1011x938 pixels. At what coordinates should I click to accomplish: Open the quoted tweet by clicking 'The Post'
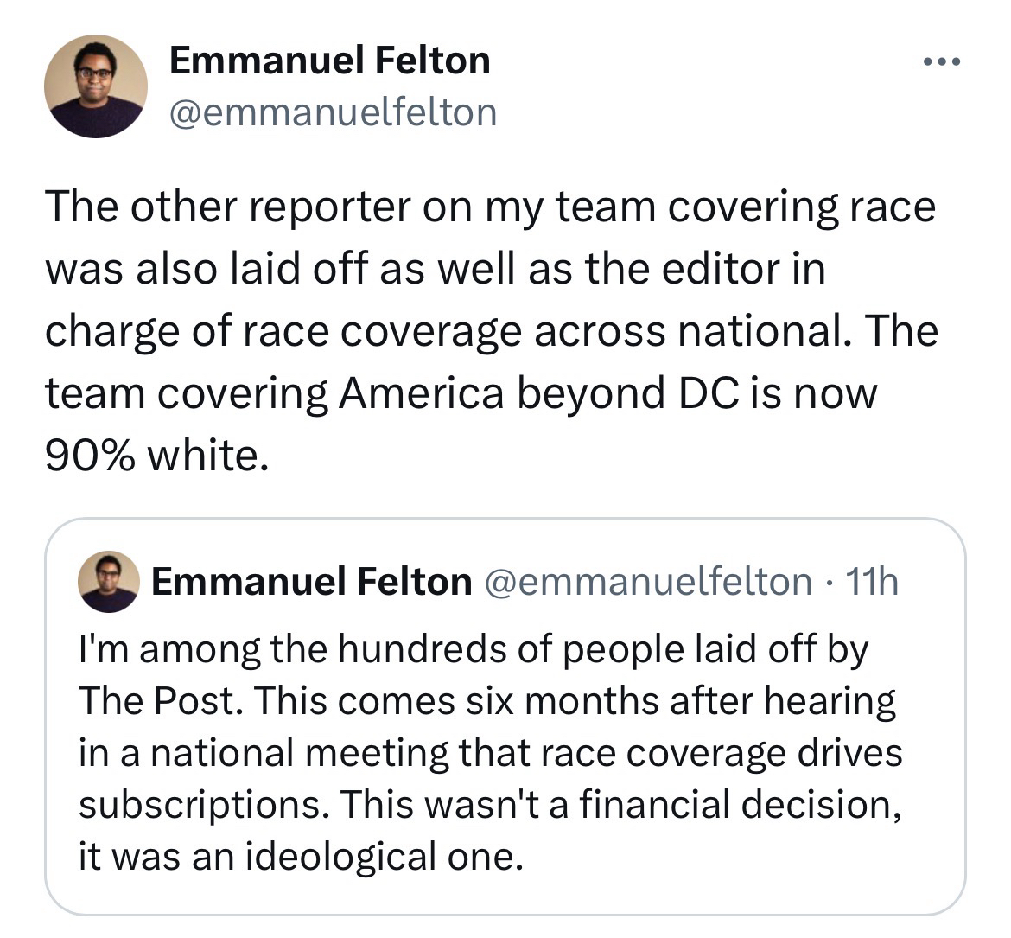[x=156, y=700]
